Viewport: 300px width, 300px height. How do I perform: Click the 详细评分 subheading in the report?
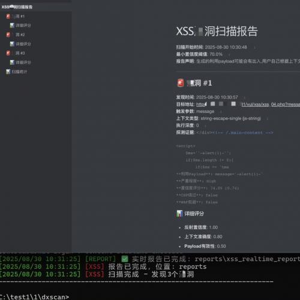(194, 214)
